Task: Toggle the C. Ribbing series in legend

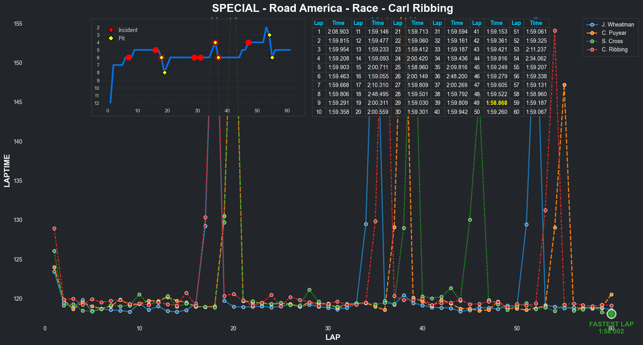Action: click(614, 49)
